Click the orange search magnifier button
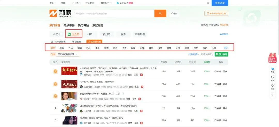 pyautogui.click(x=160, y=13)
